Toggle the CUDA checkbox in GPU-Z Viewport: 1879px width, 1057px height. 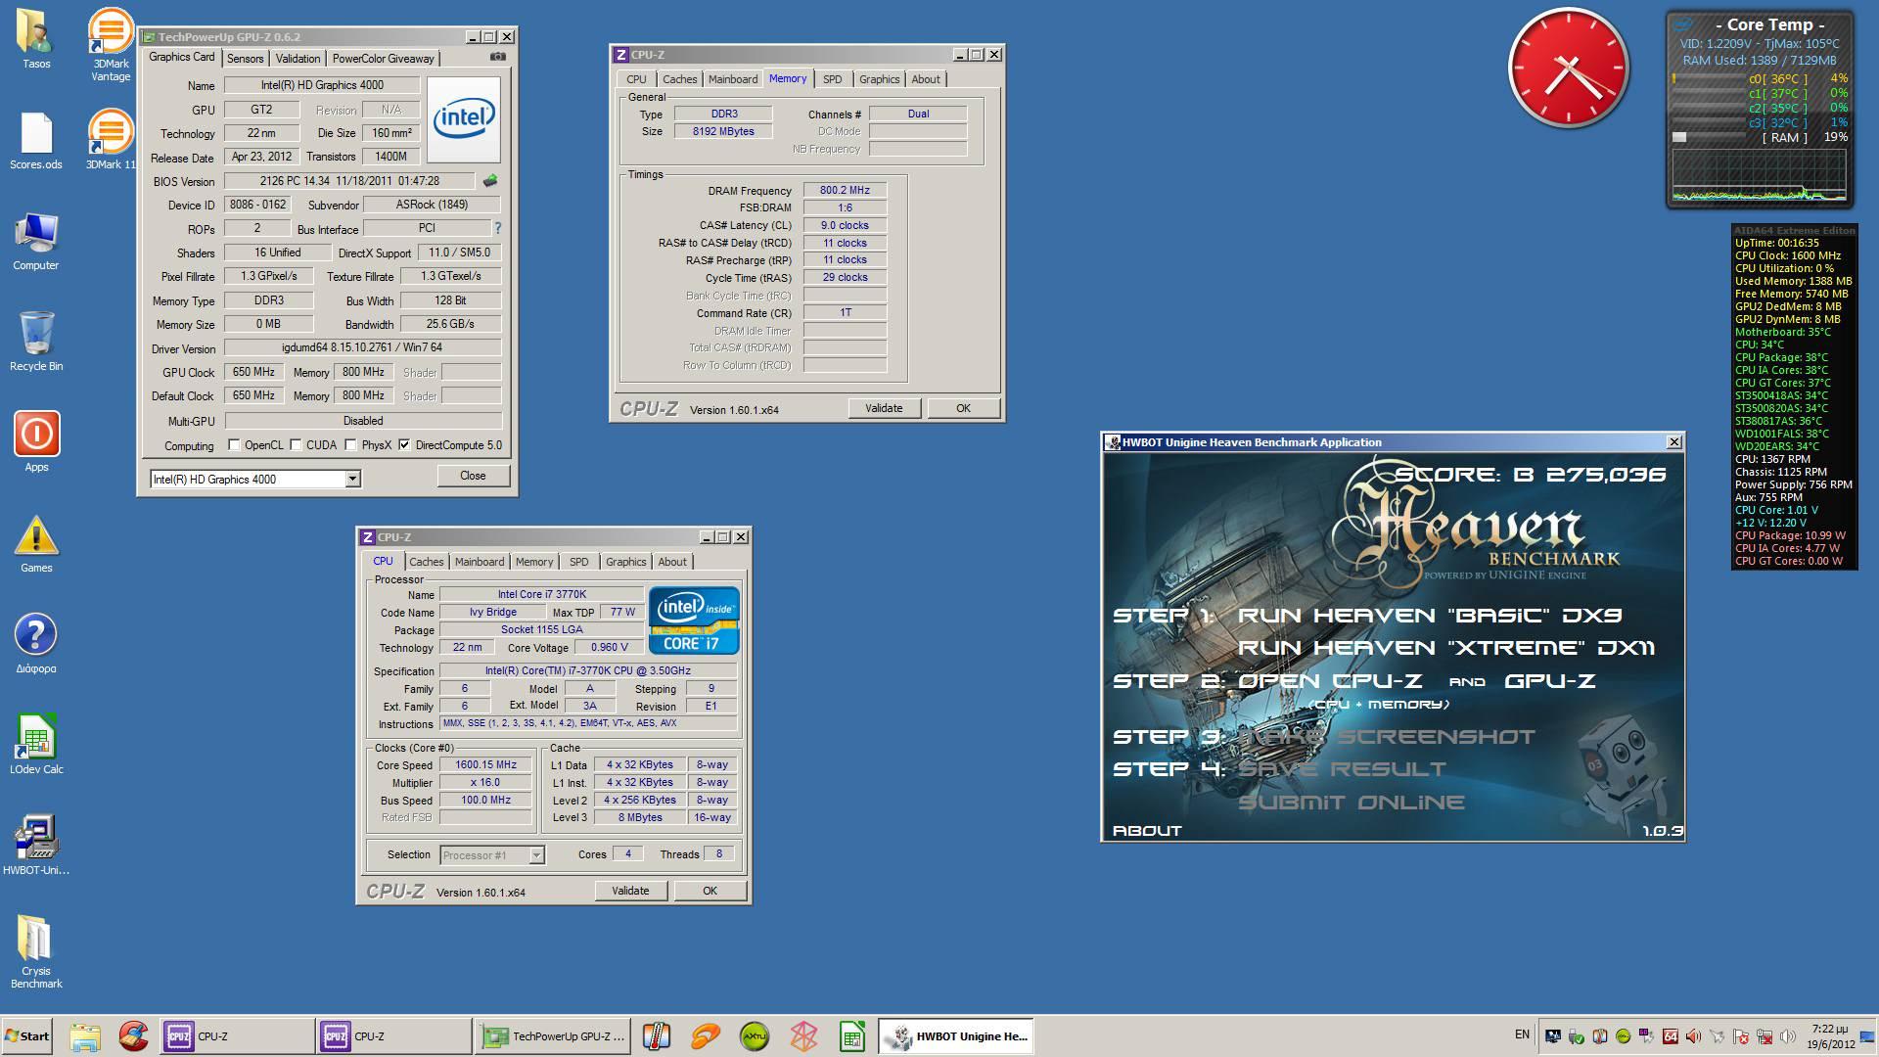tap(296, 445)
